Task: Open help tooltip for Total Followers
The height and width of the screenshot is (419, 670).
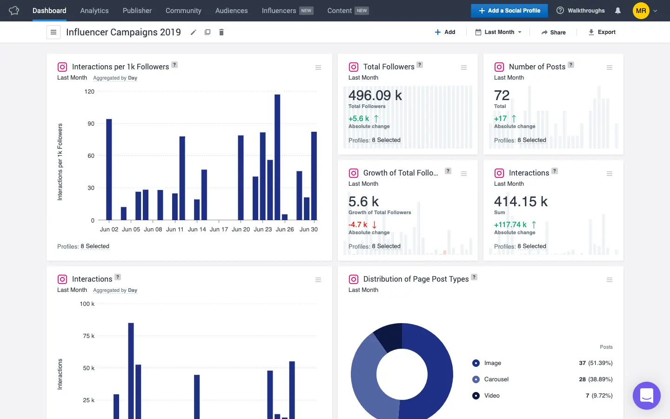Action: tap(420, 65)
